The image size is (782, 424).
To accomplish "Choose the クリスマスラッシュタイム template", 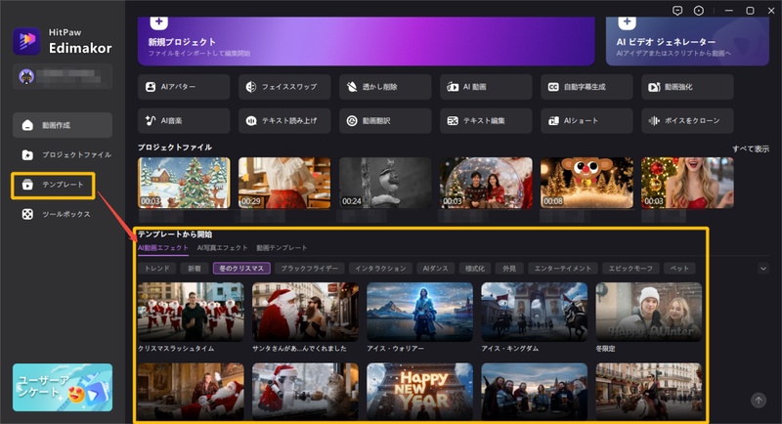I will (191, 312).
